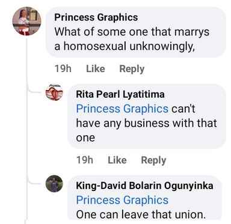231x224 pixels.
Task: Click the King-David Bolarin Ogunyinka name
Action: point(144,186)
